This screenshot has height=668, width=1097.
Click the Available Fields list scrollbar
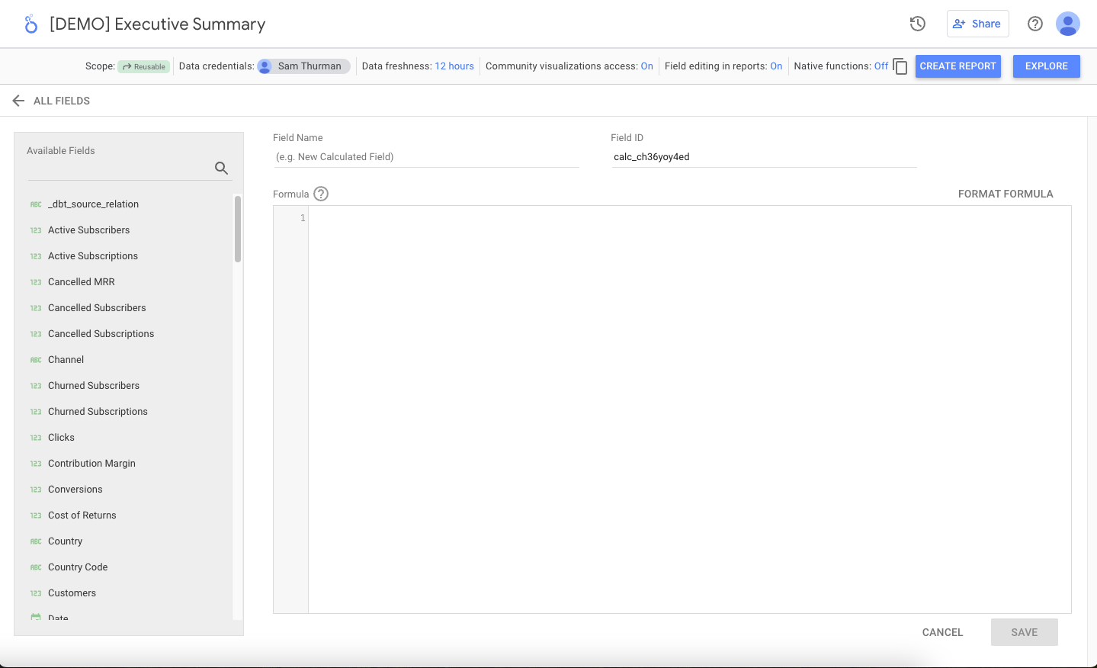[238, 229]
